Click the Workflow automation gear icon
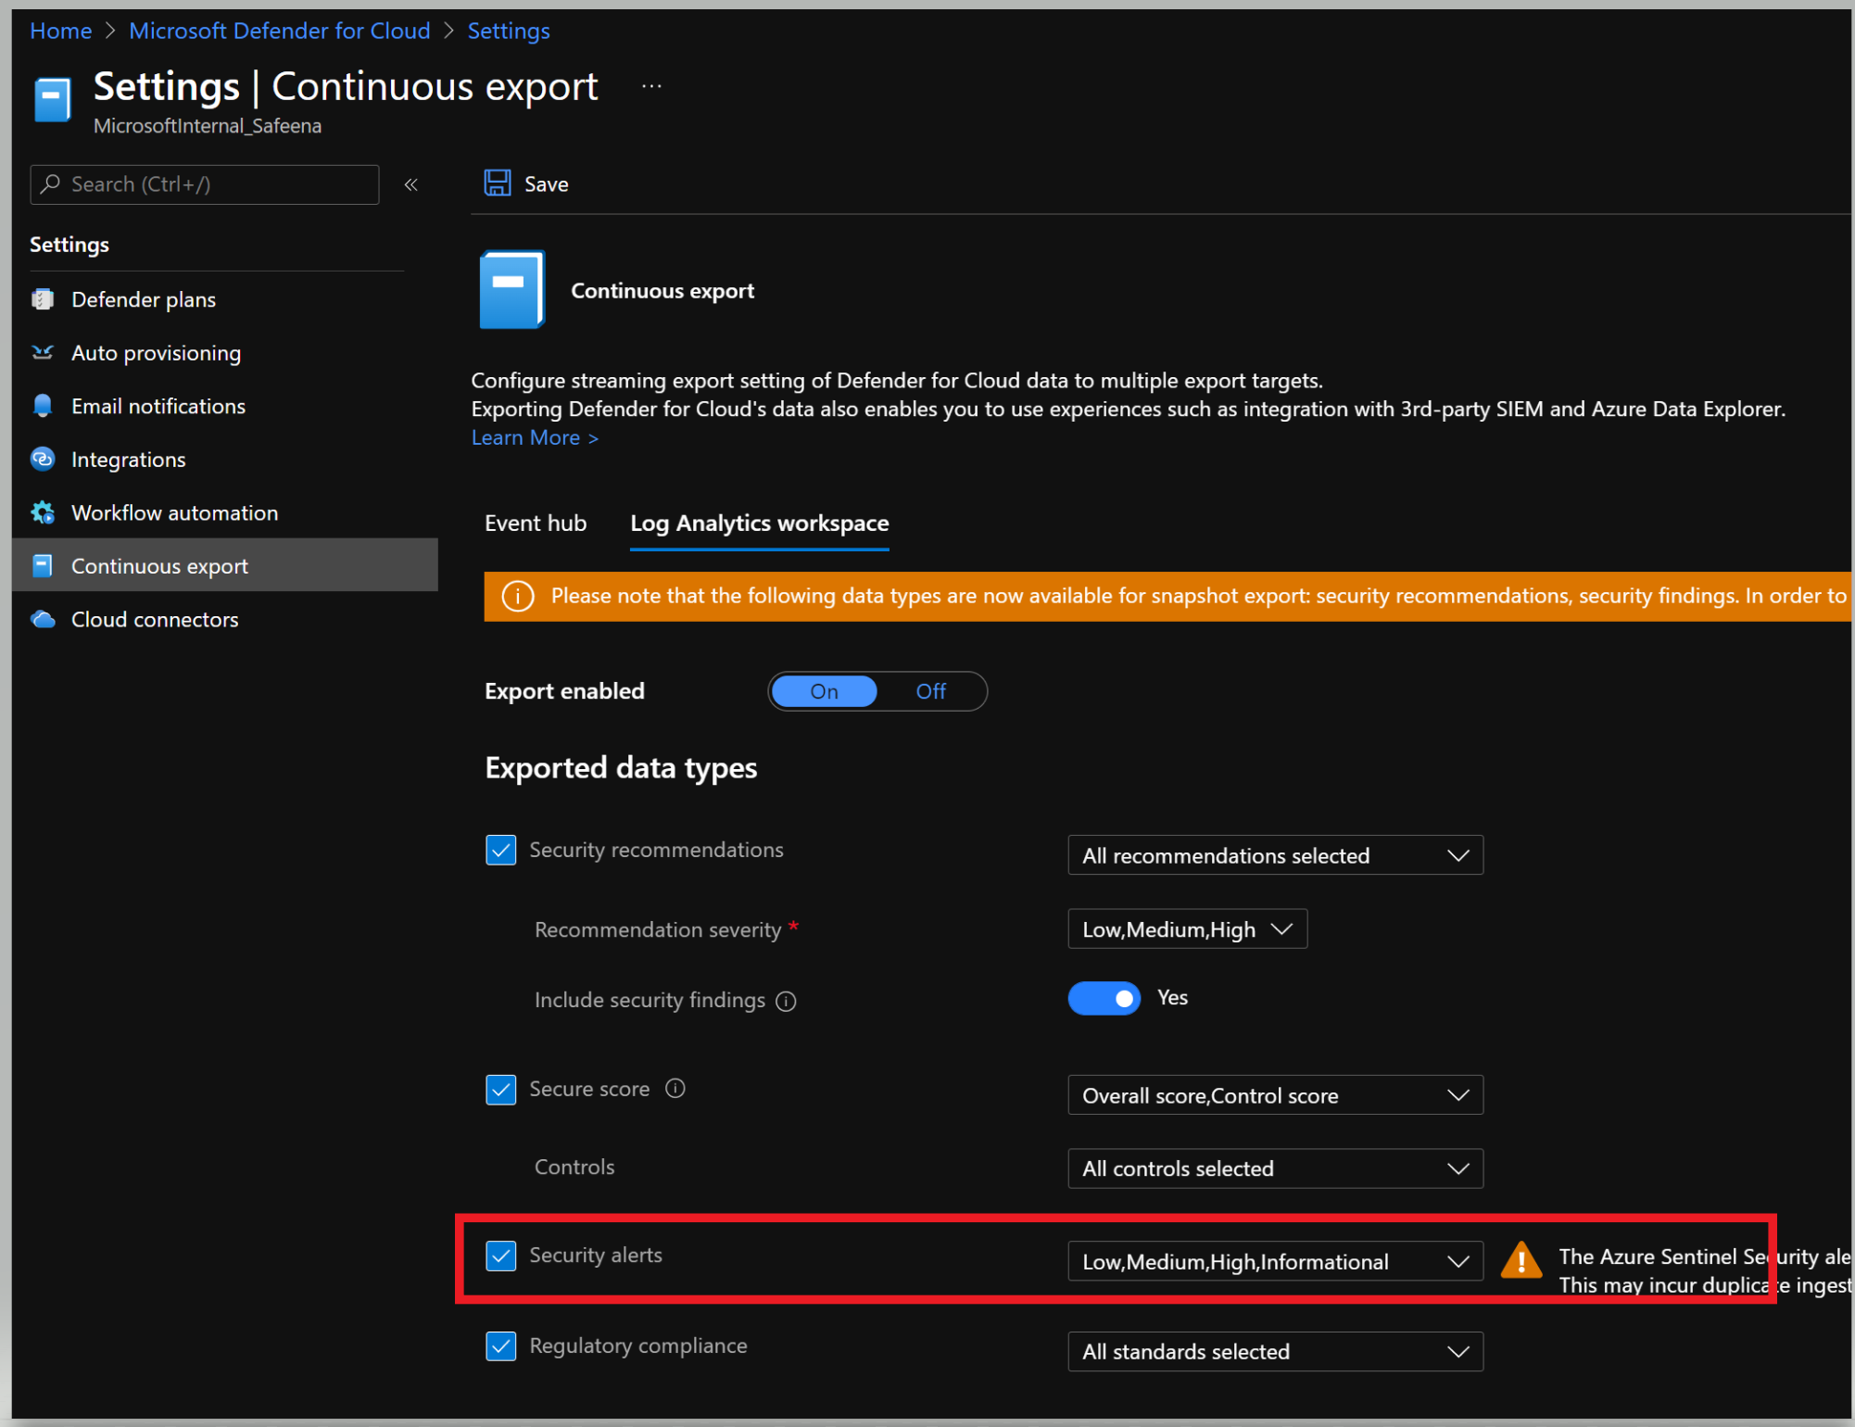The height and width of the screenshot is (1427, 1855). tap(43, 512)
